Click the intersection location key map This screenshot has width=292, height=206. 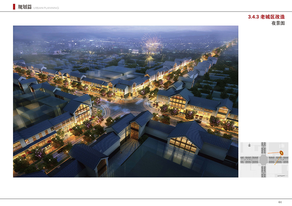[264, 160]
